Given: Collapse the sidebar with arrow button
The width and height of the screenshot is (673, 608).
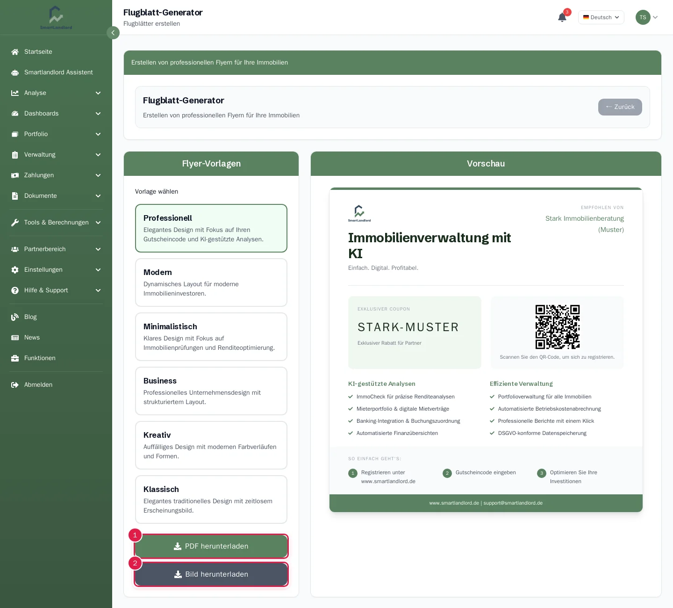Looking at the screenshot, I should (113, 33).
